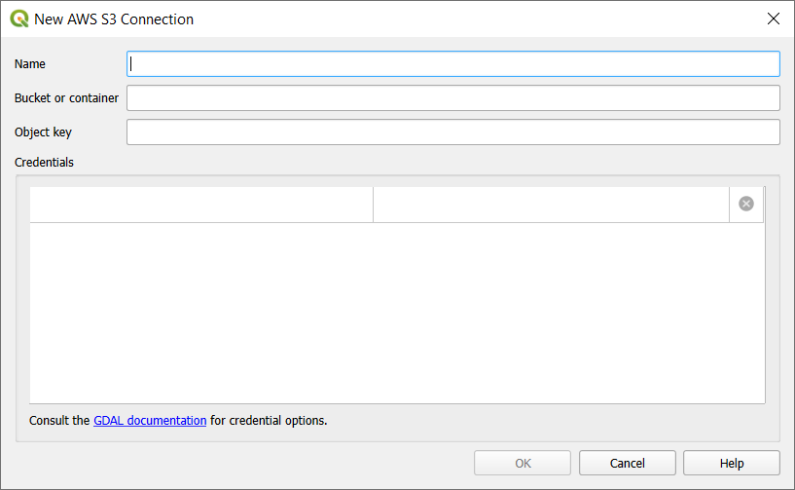This screenshot has height=490, width=795.
Task: Cancel the new connection dialog
Action: coord(628,464)
